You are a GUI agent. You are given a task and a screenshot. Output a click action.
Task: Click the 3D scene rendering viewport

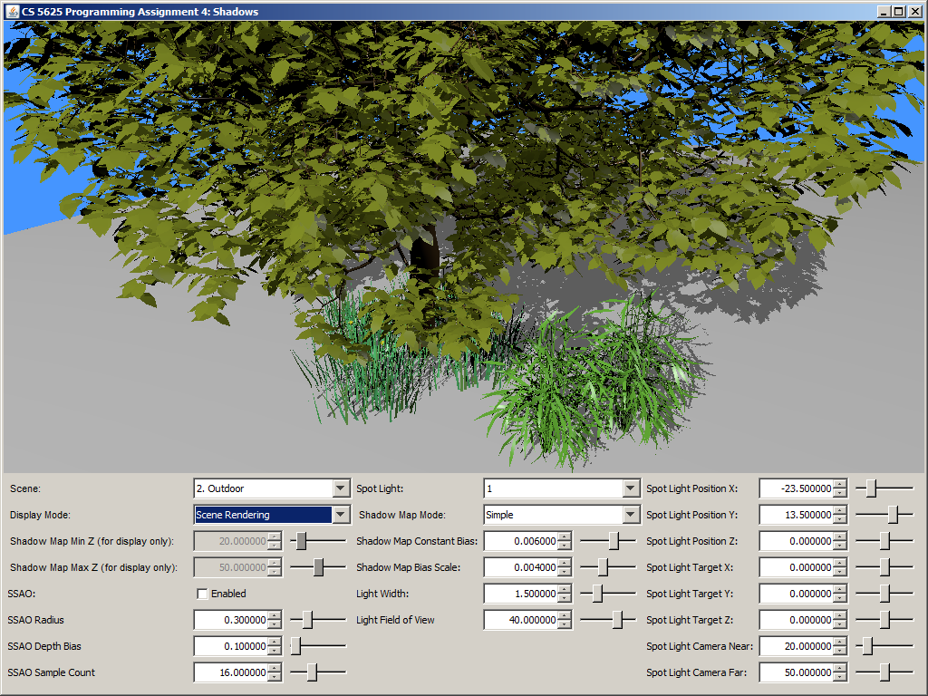click(464, 245)
